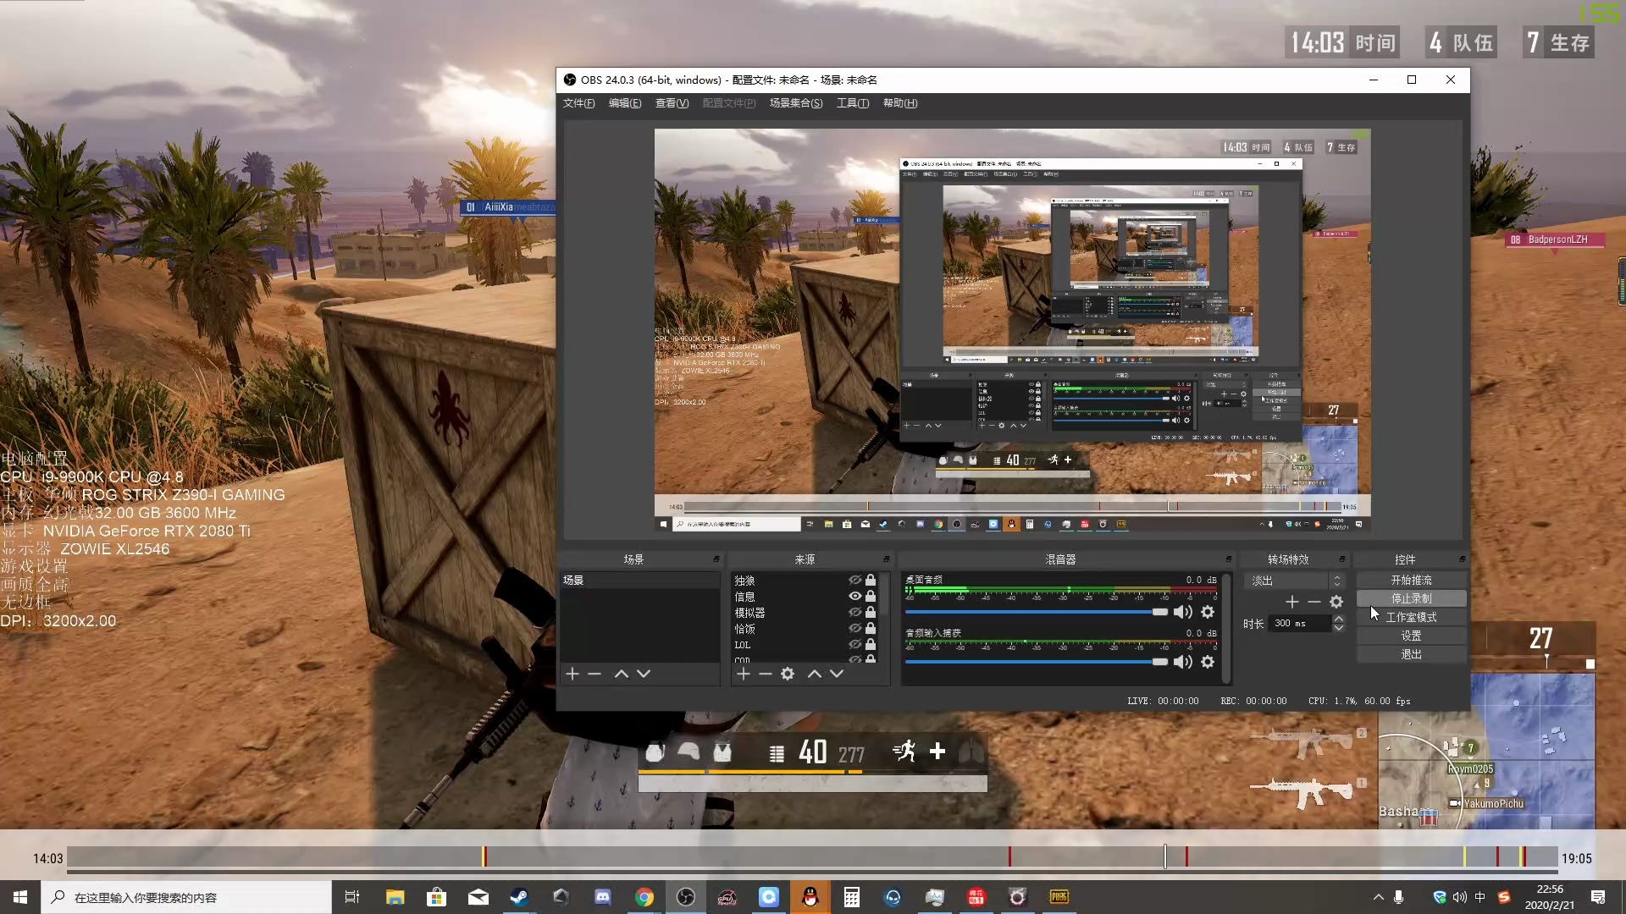Screen dimensions: 1626x914
Task: Remove the scene transition with minus icon
Action: (x=1314, y=602)
